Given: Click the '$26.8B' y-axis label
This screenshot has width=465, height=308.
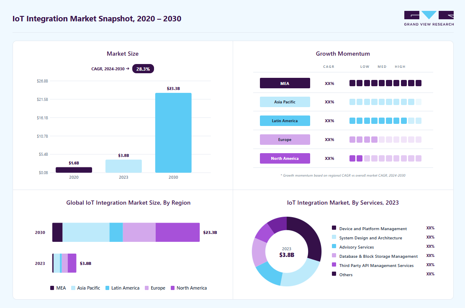Looking at the screenshot, I should coord(42,81).
